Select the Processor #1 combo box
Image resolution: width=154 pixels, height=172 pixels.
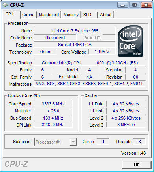[x=55, y=142]
